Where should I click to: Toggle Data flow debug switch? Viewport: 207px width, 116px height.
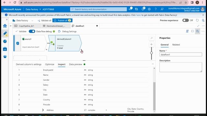32,31
